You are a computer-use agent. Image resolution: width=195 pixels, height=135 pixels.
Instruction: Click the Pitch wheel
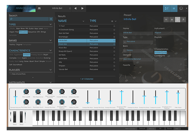pyautogui.click(x=15, y=117)
